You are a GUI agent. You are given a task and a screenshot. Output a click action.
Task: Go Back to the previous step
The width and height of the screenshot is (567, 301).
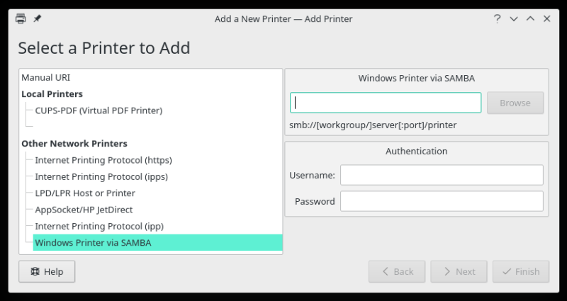coord(397,271)
